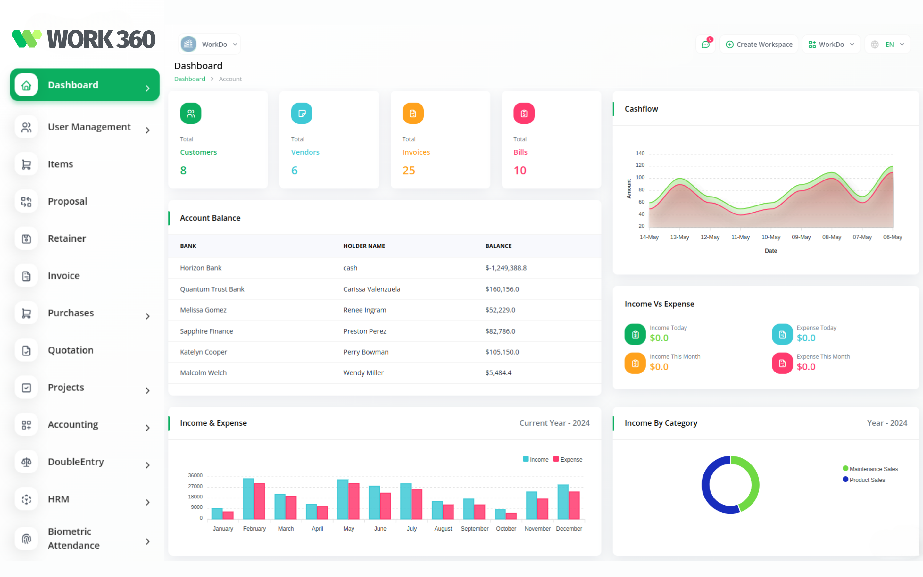Click the Total Bills clipboard icon
The width and height of the screenshot is (923, 577).
tap(524, 113)
